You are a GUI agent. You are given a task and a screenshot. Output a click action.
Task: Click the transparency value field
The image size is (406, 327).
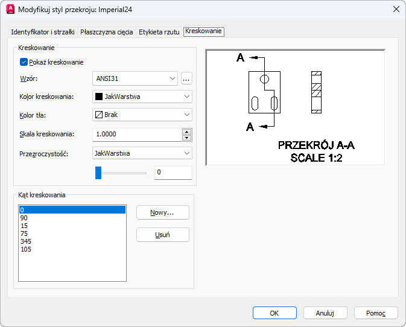click(173, 173)
